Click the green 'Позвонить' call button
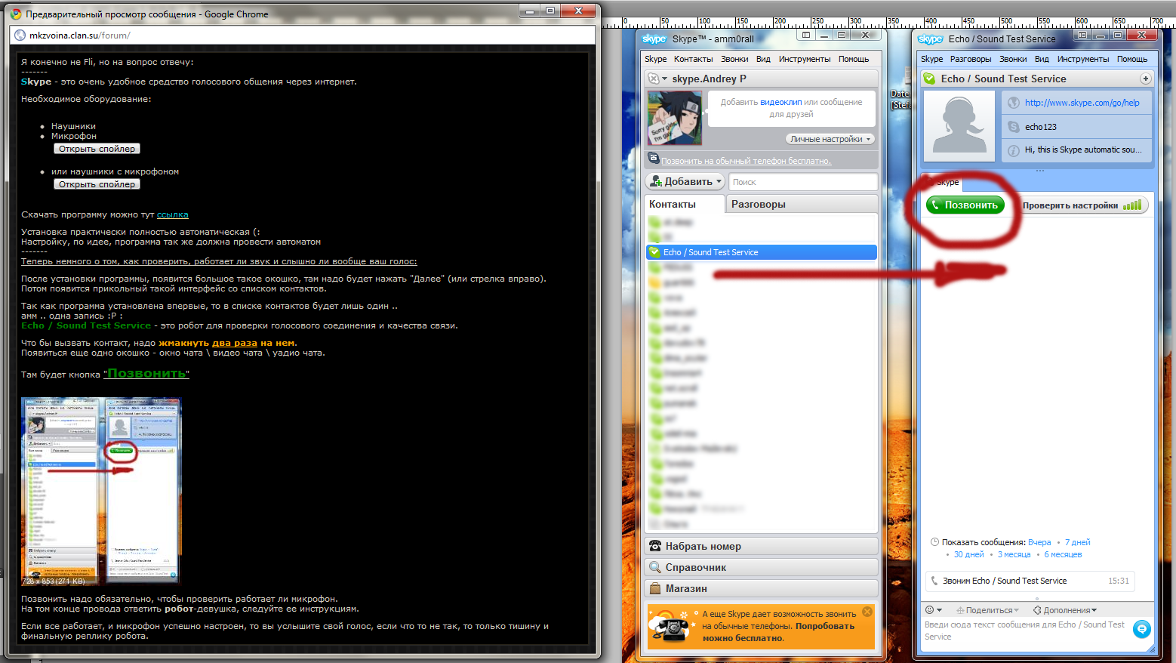Screen dimensions: 1176x663 click(x=965, y=205)
